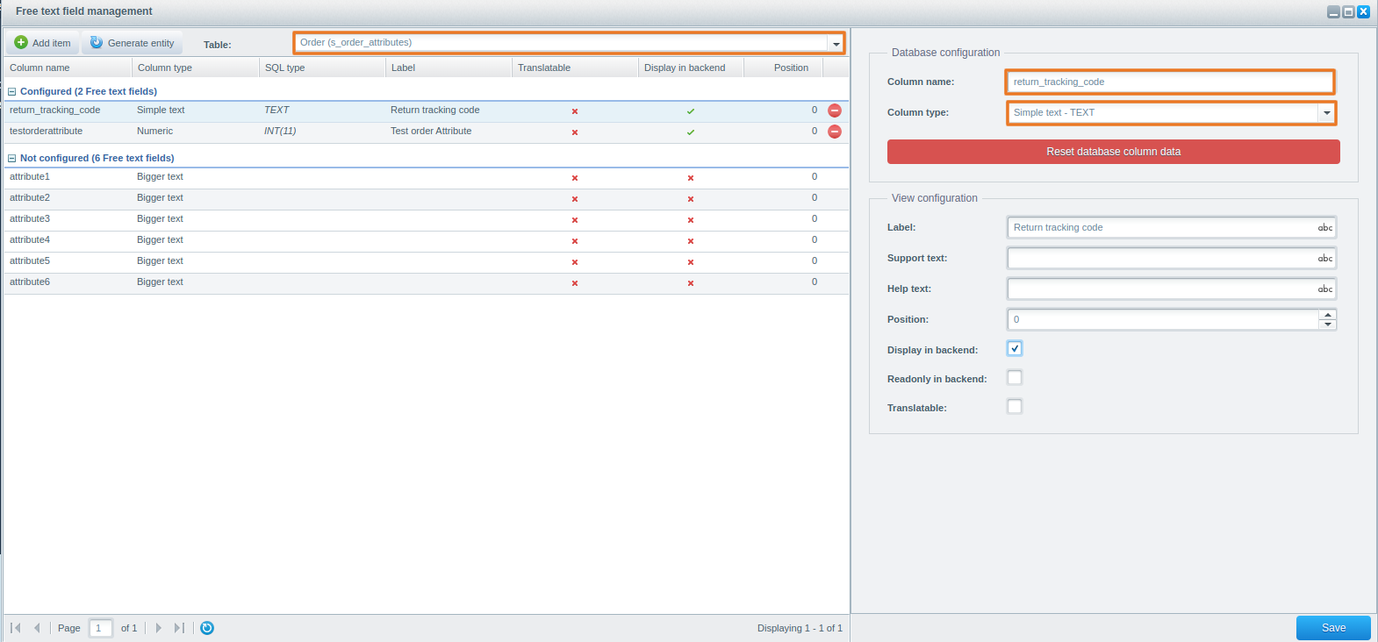Click the Save button
This screenshot has width=1378, height=642.
pyautogui.click(x=1332, y=628)
